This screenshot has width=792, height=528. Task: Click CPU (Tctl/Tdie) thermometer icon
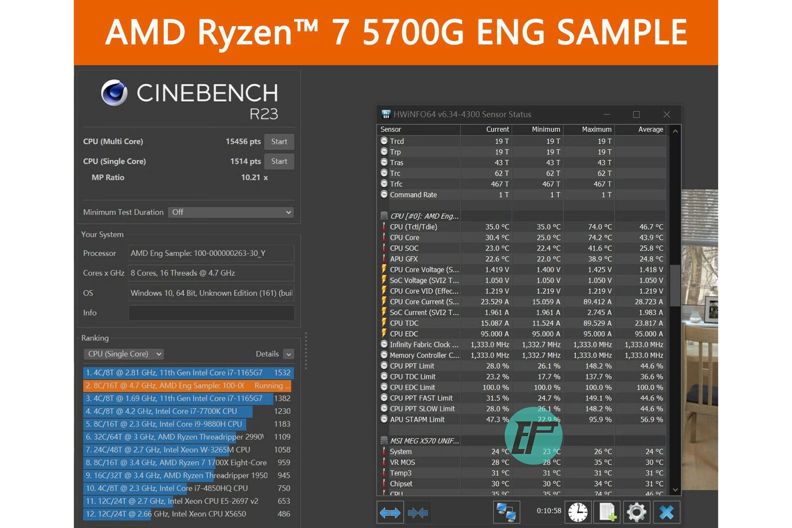pyautogui.click(x=384, y=226)
